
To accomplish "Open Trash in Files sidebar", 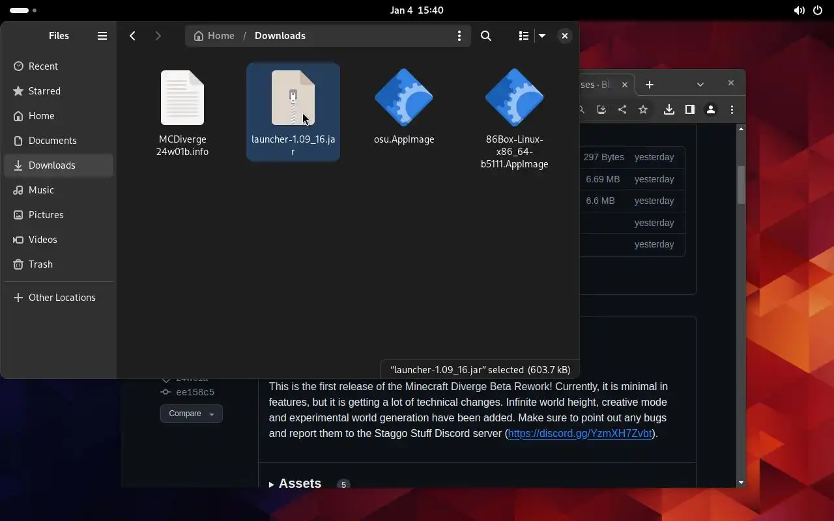I will pyautogui.click(x=59, y=264).
